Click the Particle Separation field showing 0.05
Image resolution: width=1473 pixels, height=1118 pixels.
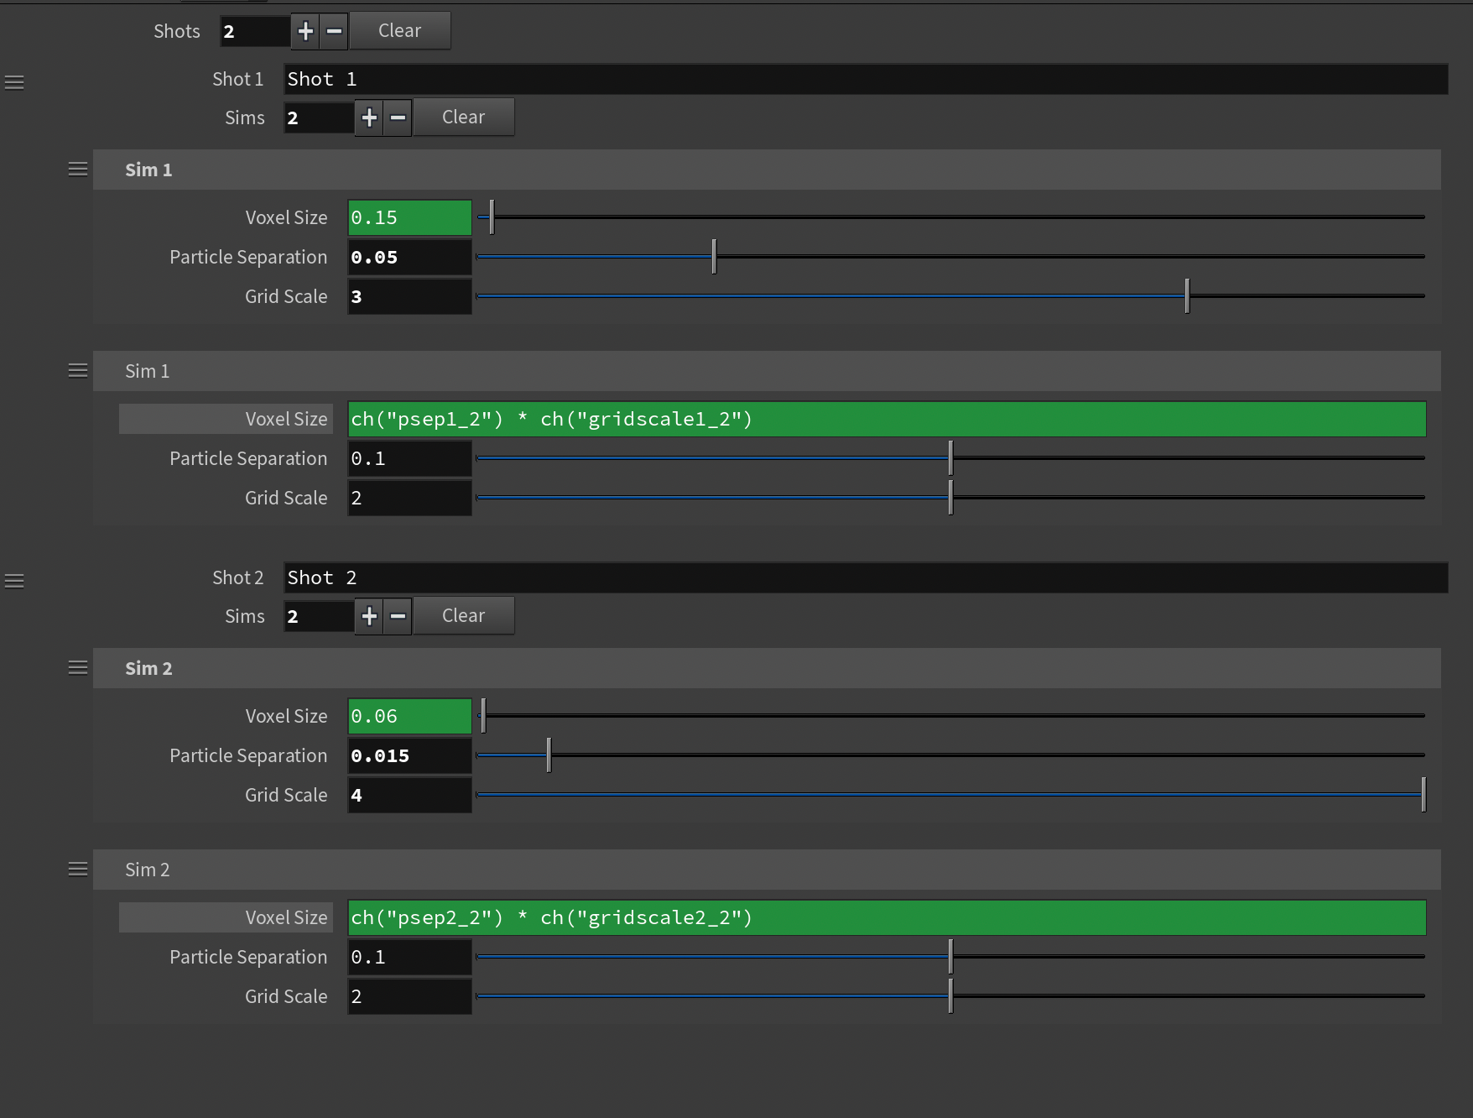point(409,258)
